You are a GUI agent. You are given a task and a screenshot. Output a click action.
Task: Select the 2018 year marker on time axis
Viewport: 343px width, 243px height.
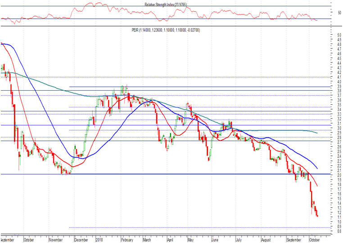point(100,240)
